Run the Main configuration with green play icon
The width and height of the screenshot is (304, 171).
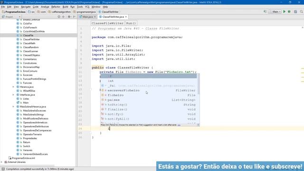pos(284,11)
